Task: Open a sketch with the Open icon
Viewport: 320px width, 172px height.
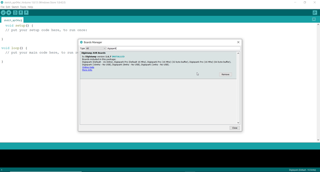Action: (21, 13)
